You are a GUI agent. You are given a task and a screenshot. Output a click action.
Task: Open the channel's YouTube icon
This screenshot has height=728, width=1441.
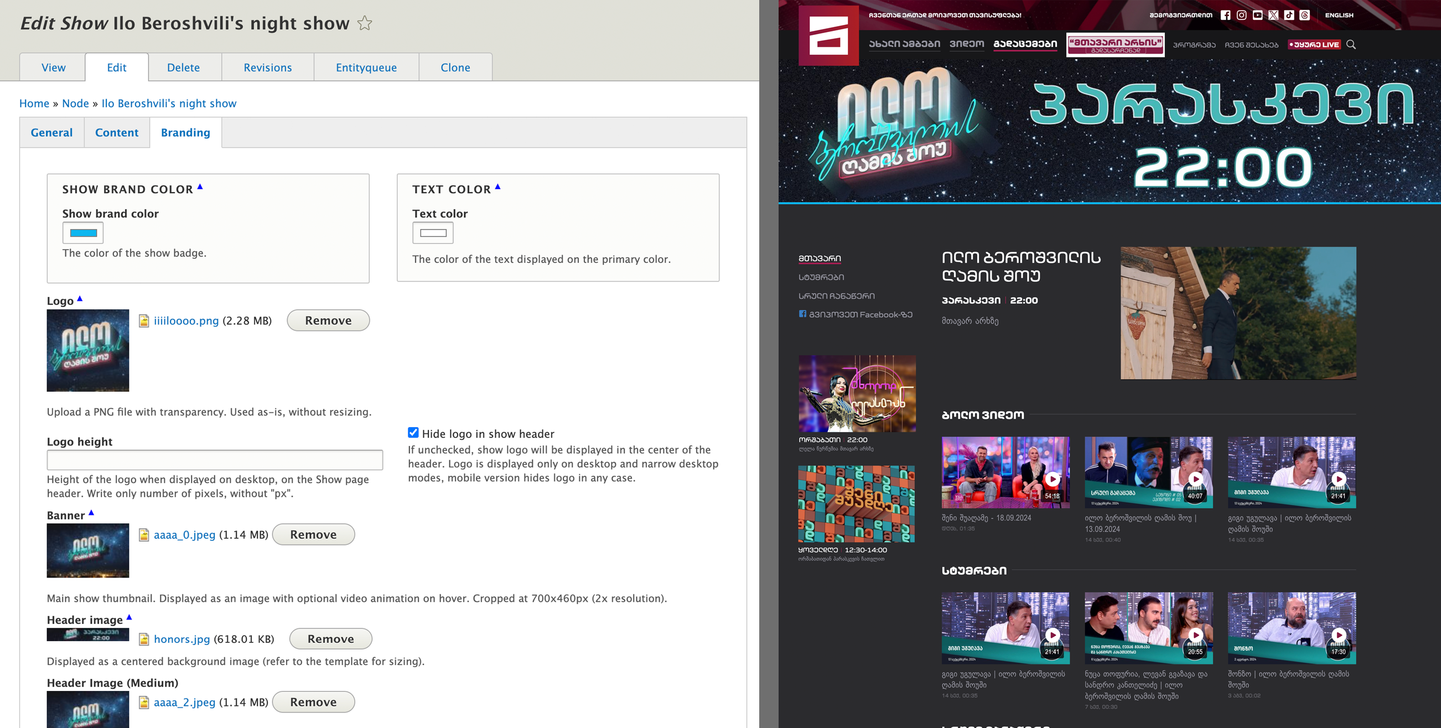(1257, 15)
